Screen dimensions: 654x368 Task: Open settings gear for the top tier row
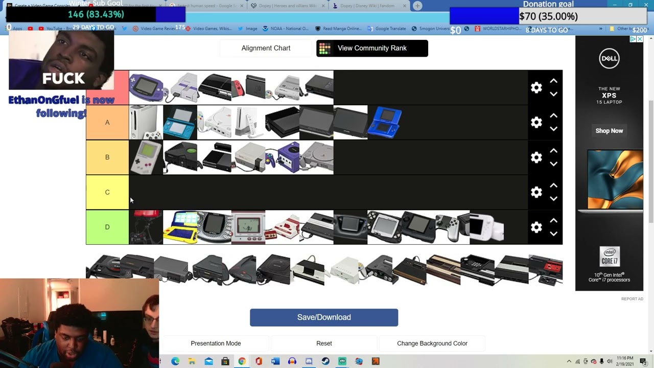click(x=536, y=88)
